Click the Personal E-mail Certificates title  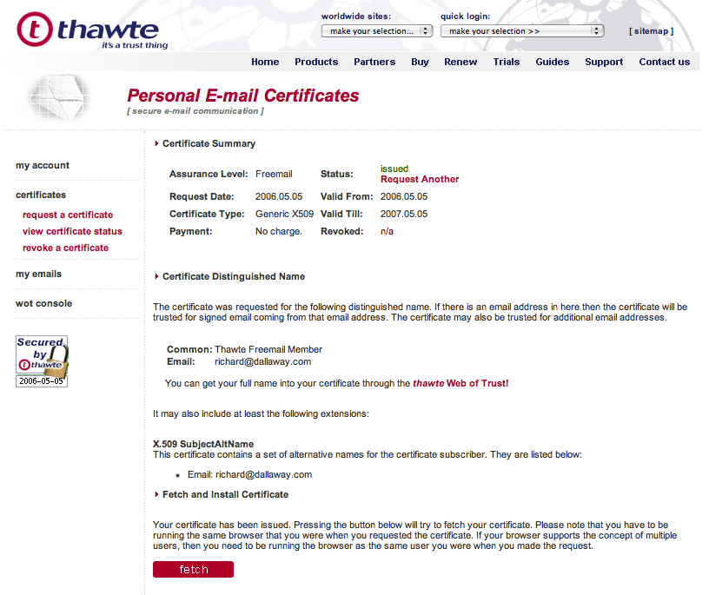pos(243,96)
